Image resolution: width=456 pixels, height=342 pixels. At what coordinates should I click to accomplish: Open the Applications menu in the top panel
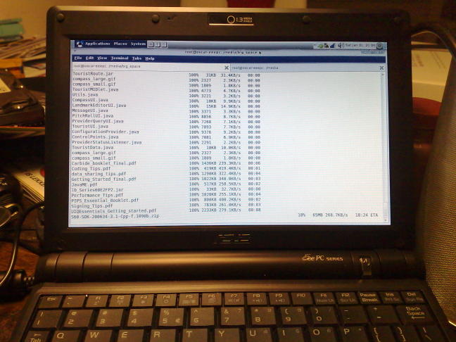[x=96, y=44]
